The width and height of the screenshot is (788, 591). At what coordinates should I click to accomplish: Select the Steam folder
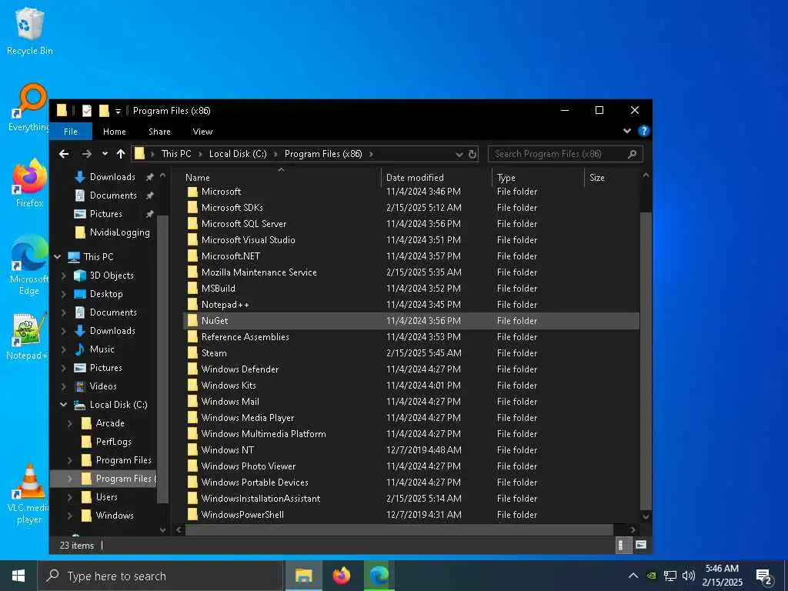(411, 352)
